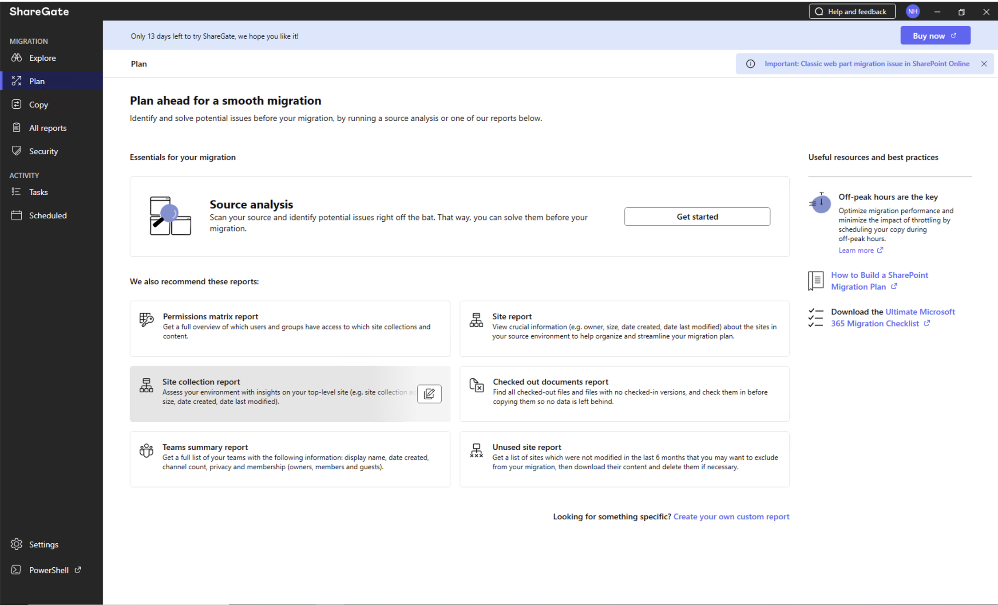Click the Site collection report icon
Viewport: 998px width, 605px height.
coord(147,385)
